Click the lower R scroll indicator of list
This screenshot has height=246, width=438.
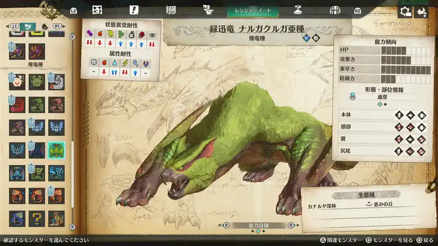(x=73, y=227)
